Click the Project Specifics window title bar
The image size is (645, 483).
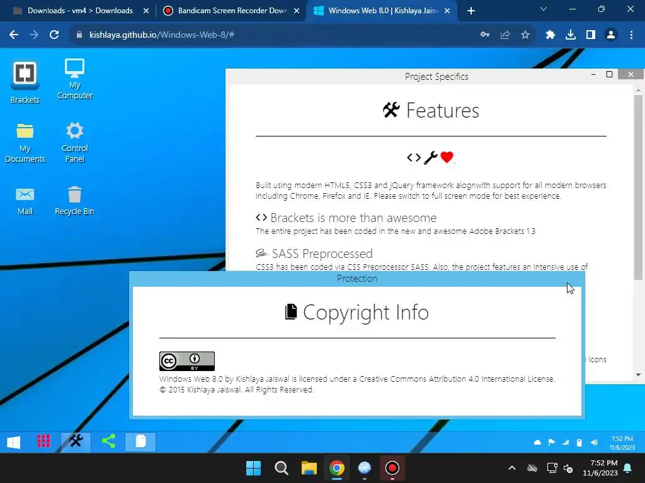[436, 76]
